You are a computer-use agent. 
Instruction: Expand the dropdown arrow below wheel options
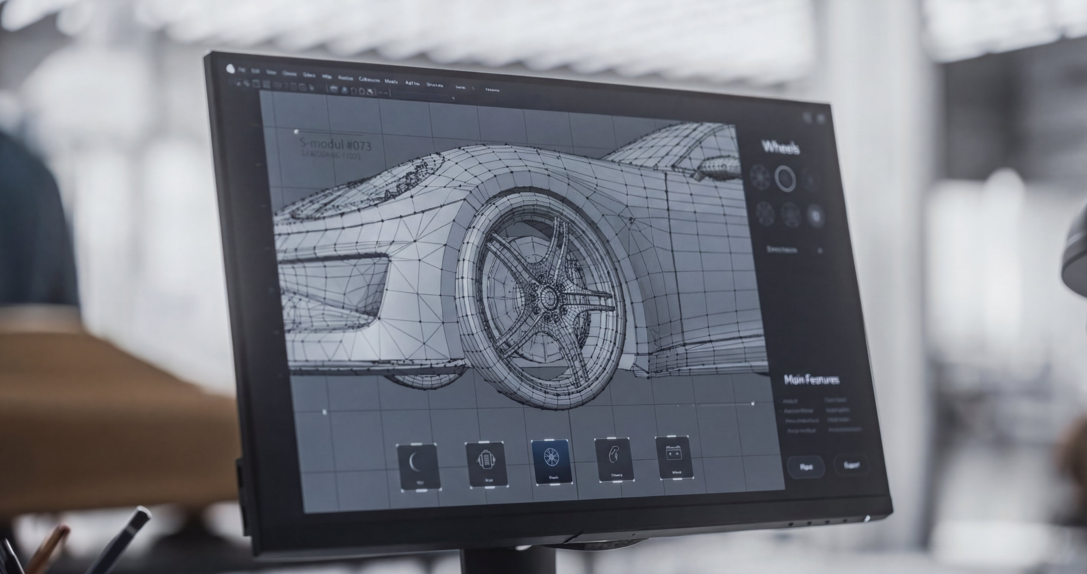(x=820, y=251)
